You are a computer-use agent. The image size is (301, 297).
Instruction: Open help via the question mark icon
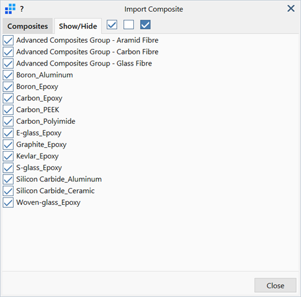[22, 9]
